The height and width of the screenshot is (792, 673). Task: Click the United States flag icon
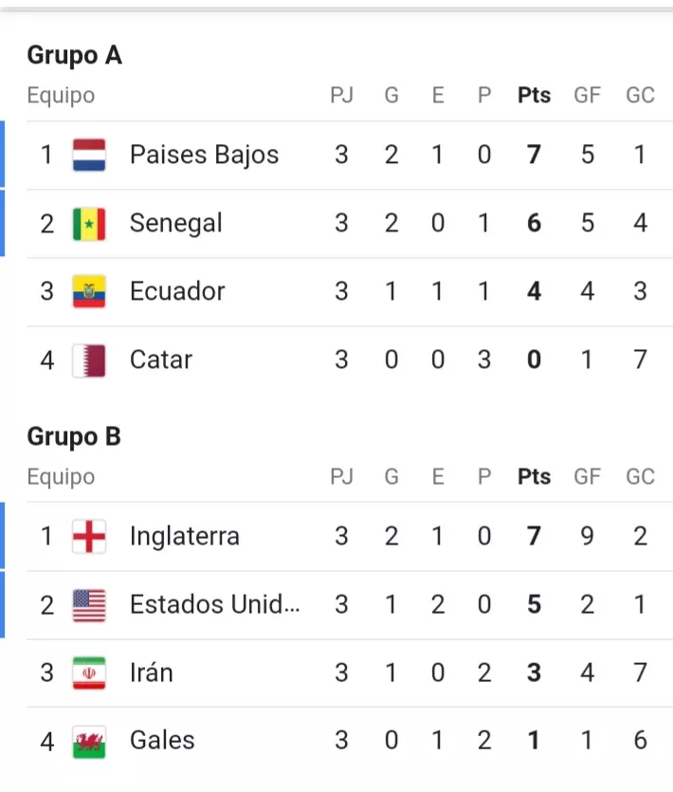tap(89, 605)
